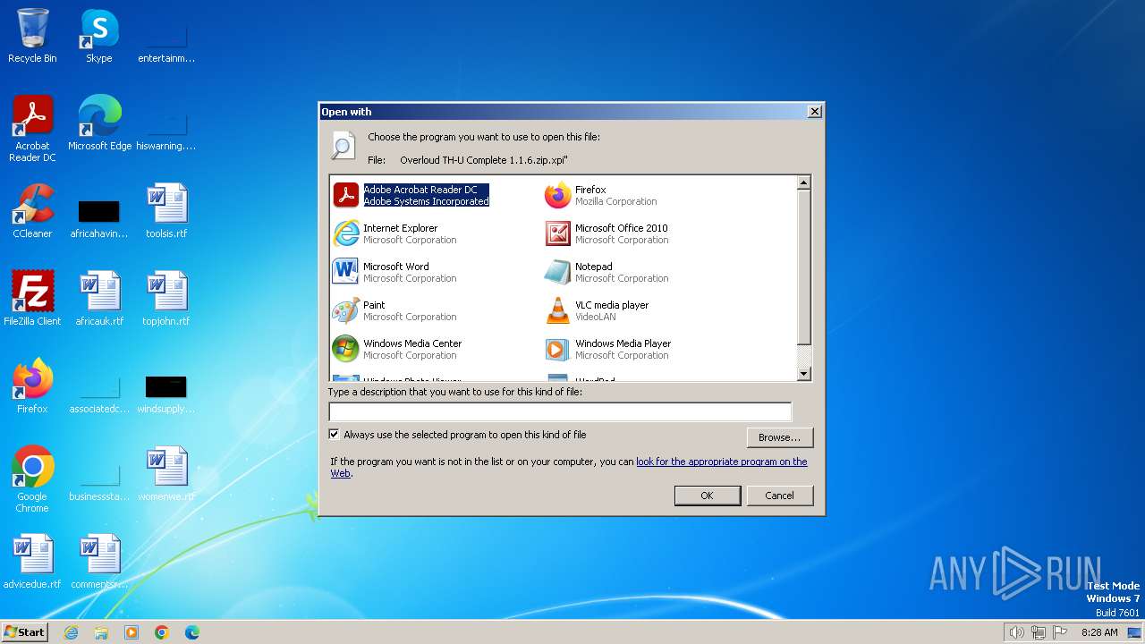
Task: Select Recycle Bin desktop icon
Action: pyautogui.click(x=32, y=36)
